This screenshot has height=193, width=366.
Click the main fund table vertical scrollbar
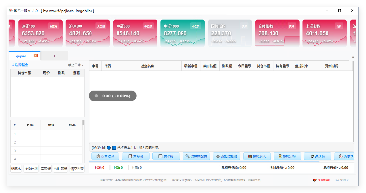coord(353,101)
